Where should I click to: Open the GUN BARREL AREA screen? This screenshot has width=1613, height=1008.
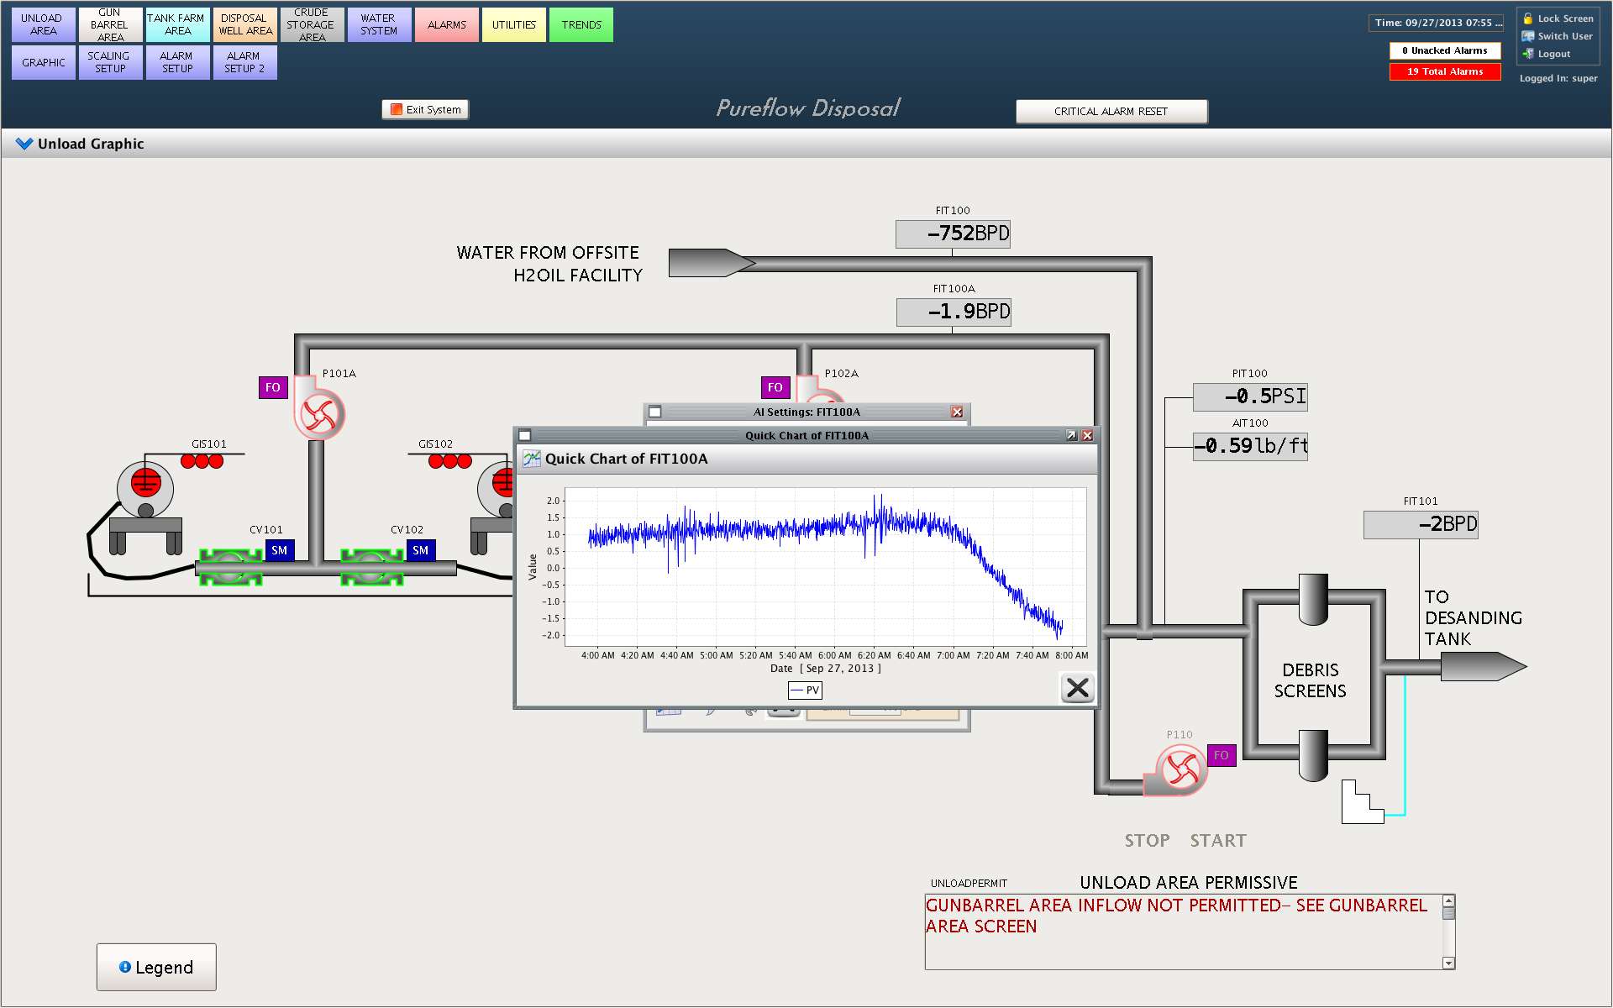click(111, 24)
